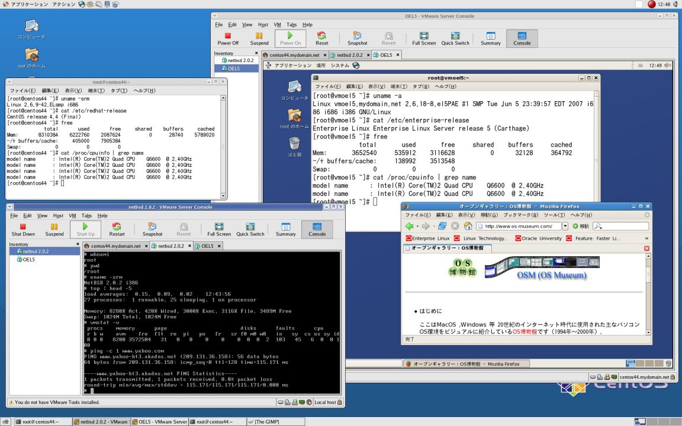682x426 pixels.
Task: Open the red OS博物館 link in page text
Action: 525,332
